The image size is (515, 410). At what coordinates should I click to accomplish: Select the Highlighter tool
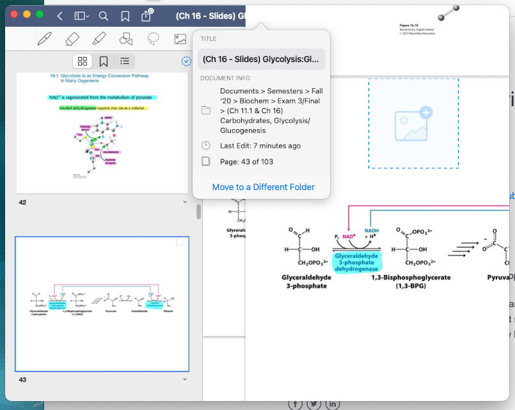point(99,38)
